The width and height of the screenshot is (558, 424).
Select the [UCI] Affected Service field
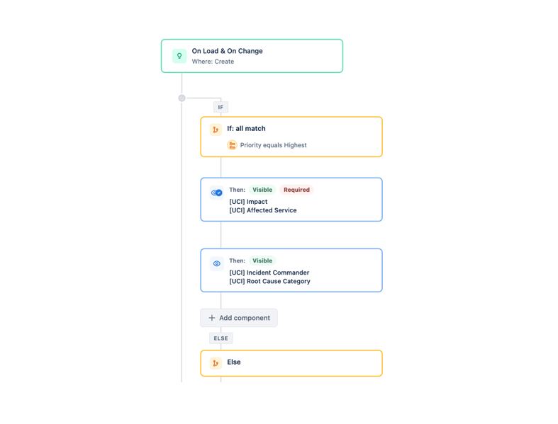(262, 210)
